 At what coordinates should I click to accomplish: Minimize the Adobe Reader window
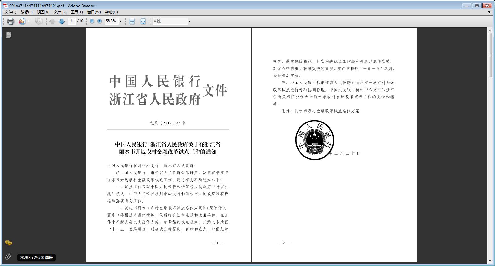[467, 6]
